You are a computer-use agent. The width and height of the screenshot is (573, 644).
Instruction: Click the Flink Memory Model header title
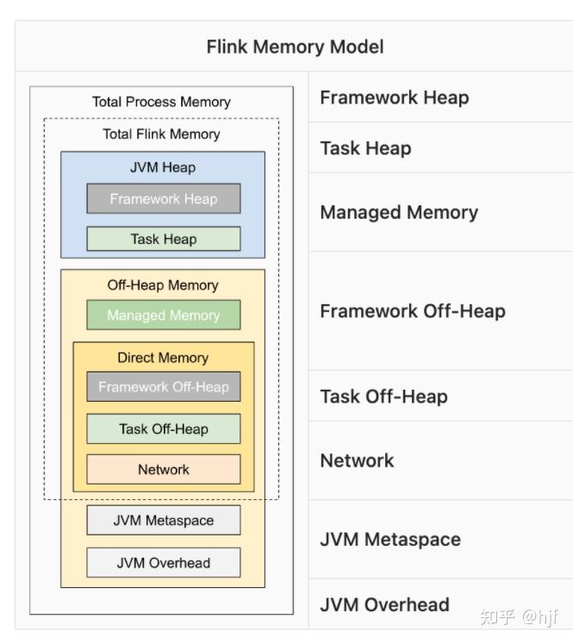click(x=295, y=47)
